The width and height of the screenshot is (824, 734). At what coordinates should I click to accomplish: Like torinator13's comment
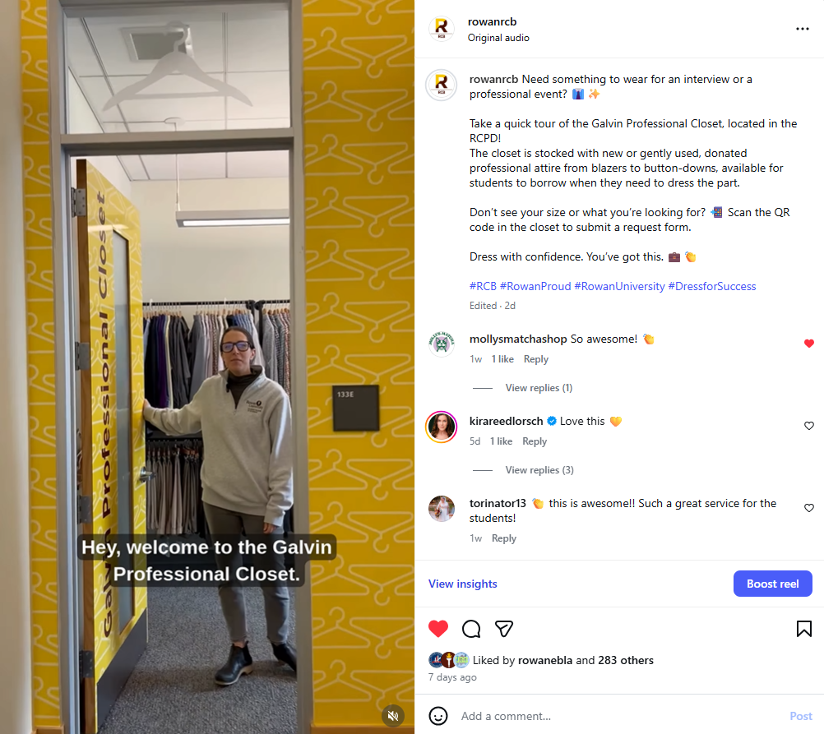click(808, 507)
